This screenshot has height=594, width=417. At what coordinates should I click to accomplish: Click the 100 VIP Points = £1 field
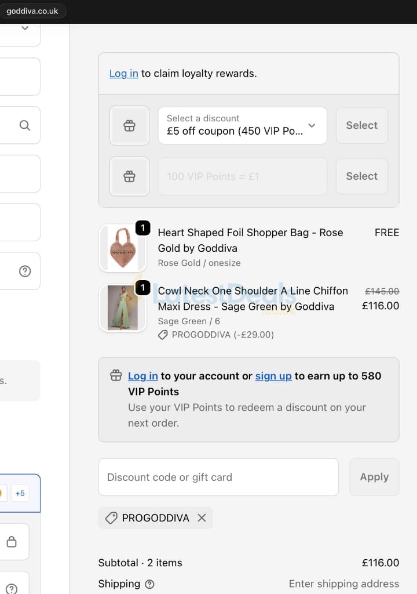(242, 176)
